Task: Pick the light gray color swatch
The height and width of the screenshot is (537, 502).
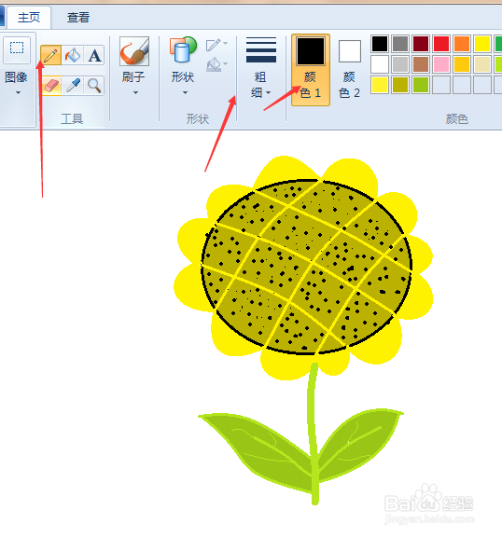Action: [400, 64]
